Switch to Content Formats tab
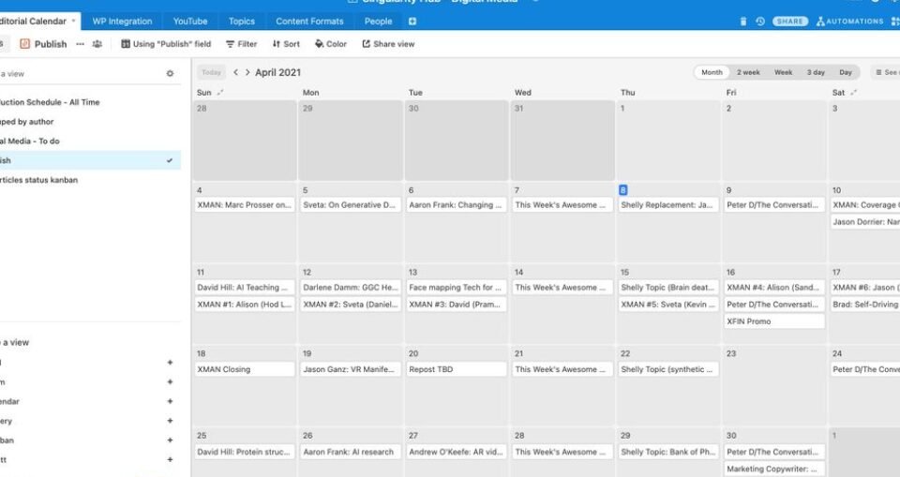The height and width of the screenshot is (477, 900). (309, 22)
